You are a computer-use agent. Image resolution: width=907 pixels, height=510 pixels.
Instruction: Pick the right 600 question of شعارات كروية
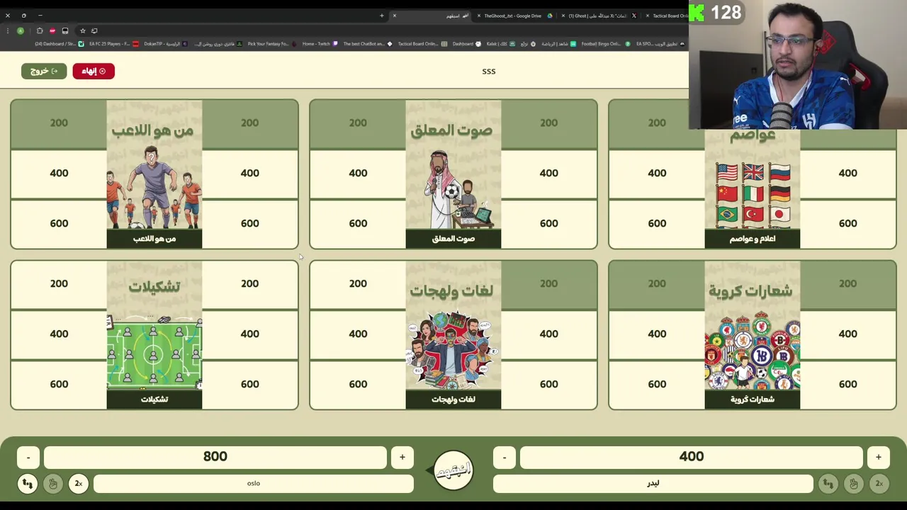[848, 385]
